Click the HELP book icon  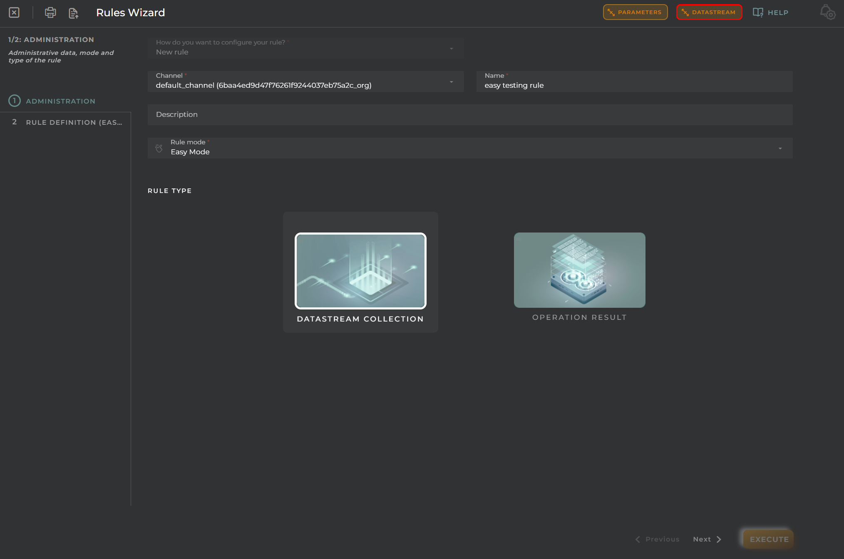click(x=758, y=12)
